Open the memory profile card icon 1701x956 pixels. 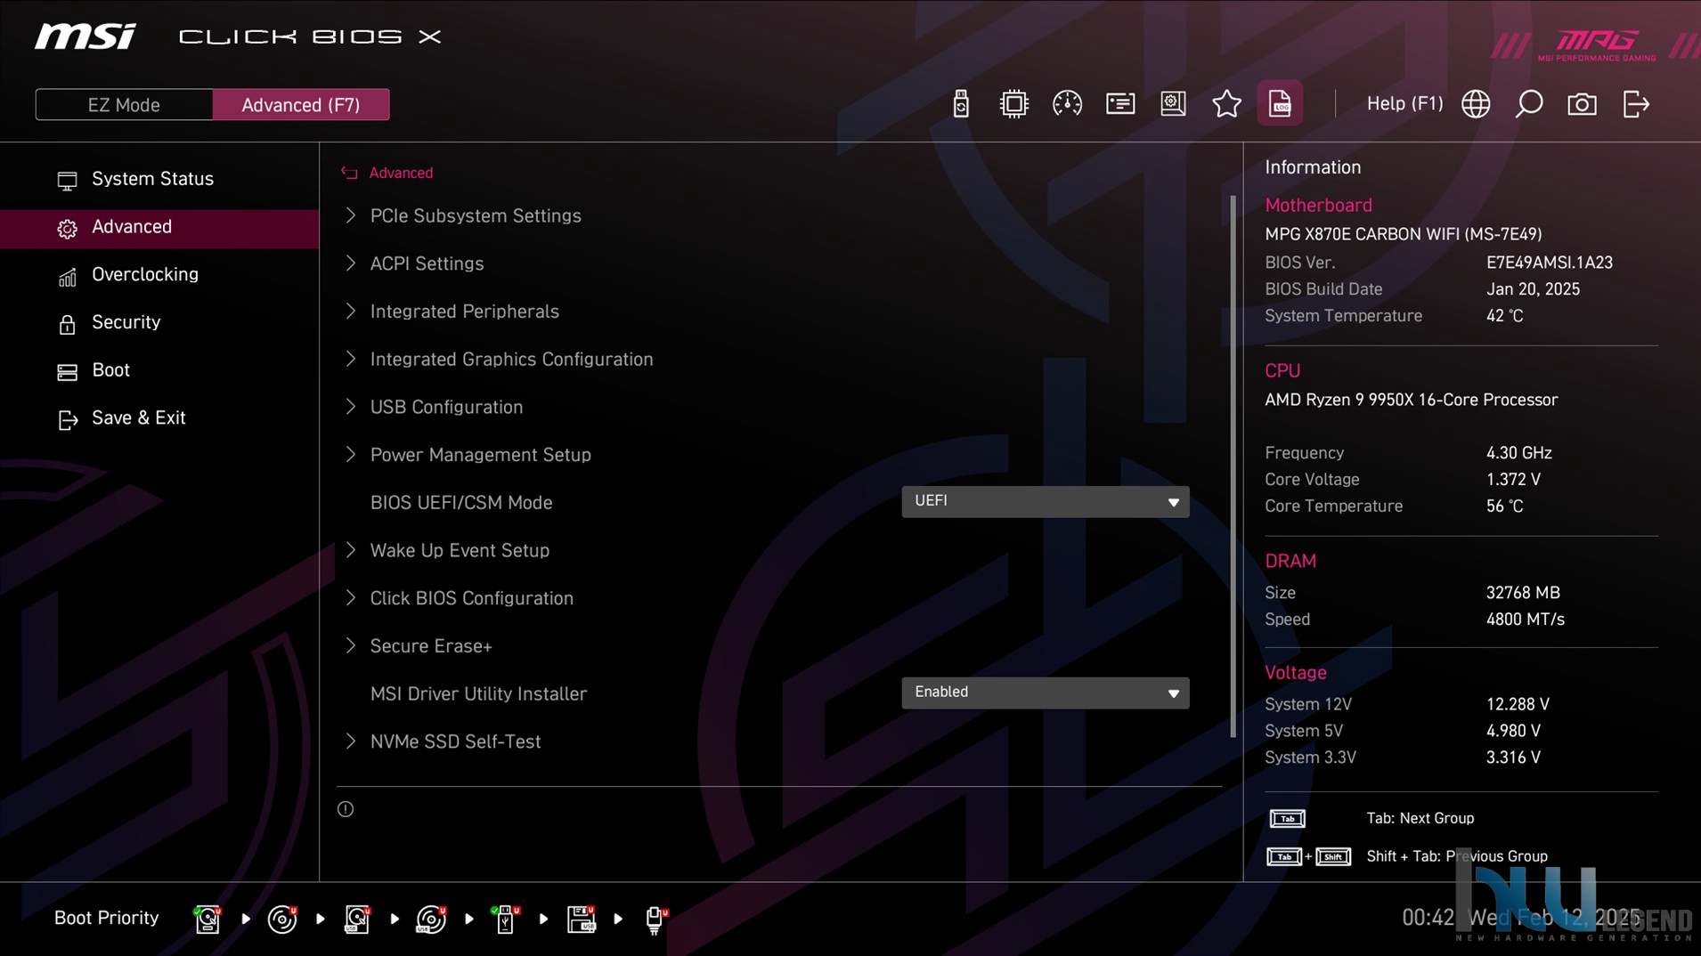pyautogui.click(x=1120, y=104)
